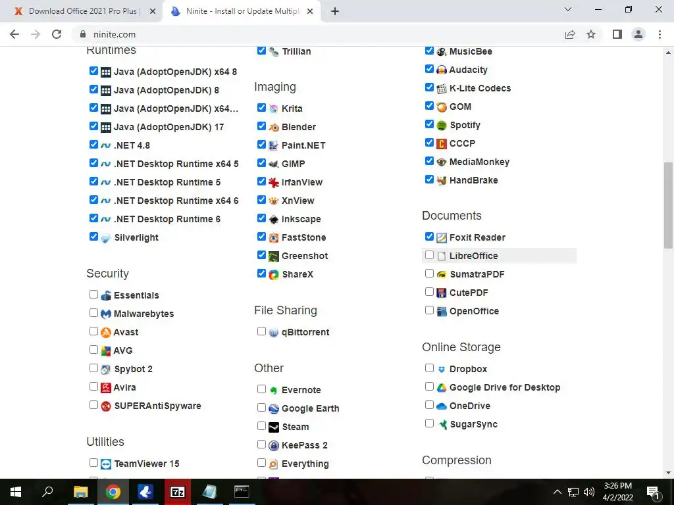The height and width of the screenshot is (505, 674).
Task: Click the page vertical scrollbar thumb
Action: pyautogui.click(x=668, y=205)
